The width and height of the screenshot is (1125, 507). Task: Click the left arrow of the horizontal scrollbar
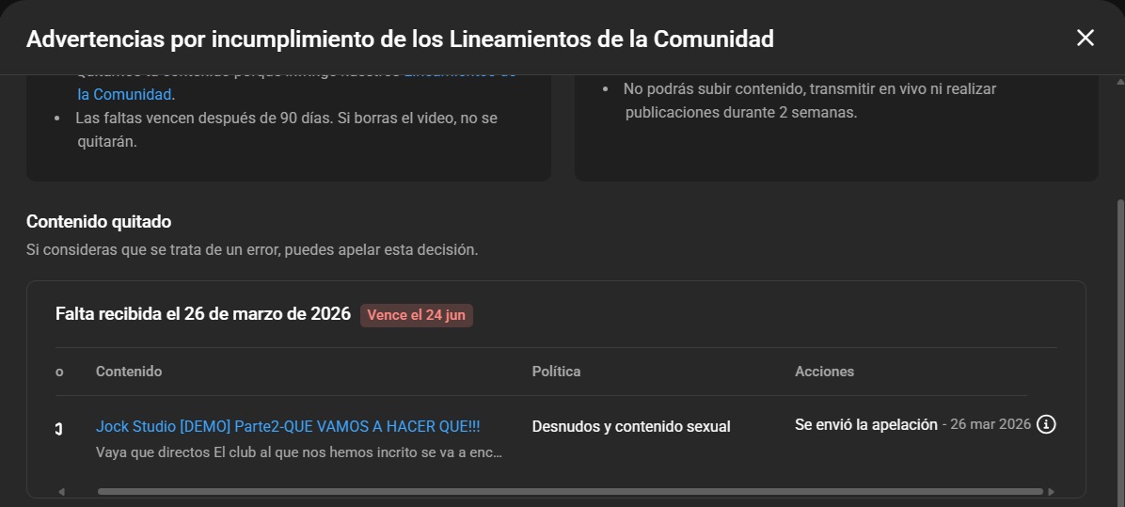62,492
